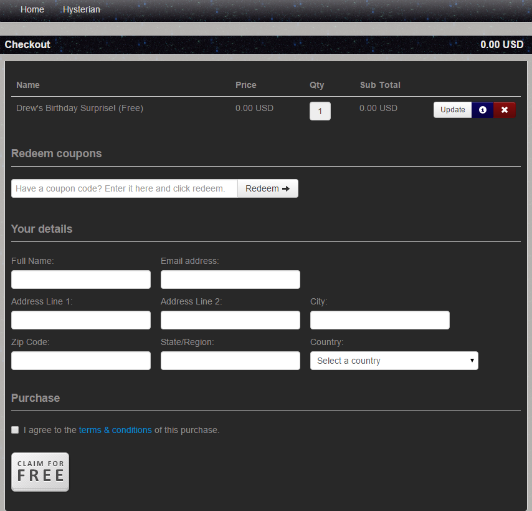Screen dimensions: 532x511
Task: Focus the State/Region field
Action: (x=230, y=361)
